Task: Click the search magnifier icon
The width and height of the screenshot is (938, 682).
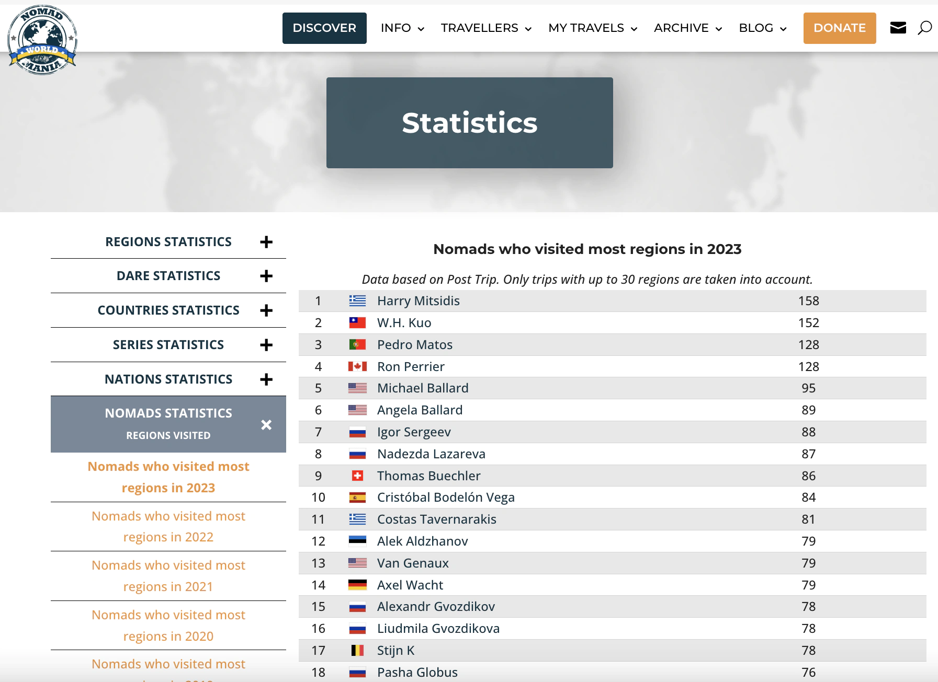Action: (924, 28)
